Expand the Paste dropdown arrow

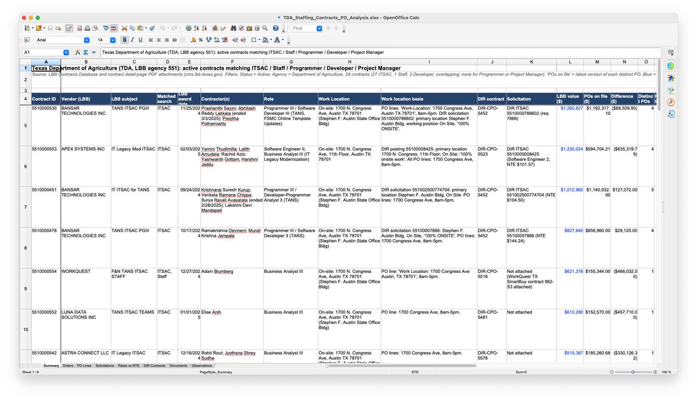tap(145, 28)
